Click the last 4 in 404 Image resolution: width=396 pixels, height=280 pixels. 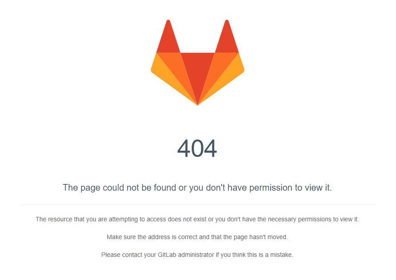pyautogui.click(x=210, y=148)
